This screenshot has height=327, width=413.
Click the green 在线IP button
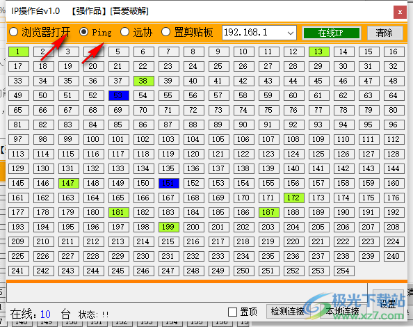tap(332, 33)
